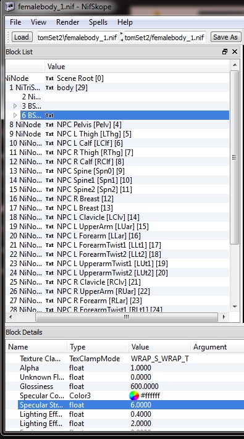Viewport: 244px width, 439px height.
Task: Select the 8 NiNode block entry
Action: [x=25, y=125]
